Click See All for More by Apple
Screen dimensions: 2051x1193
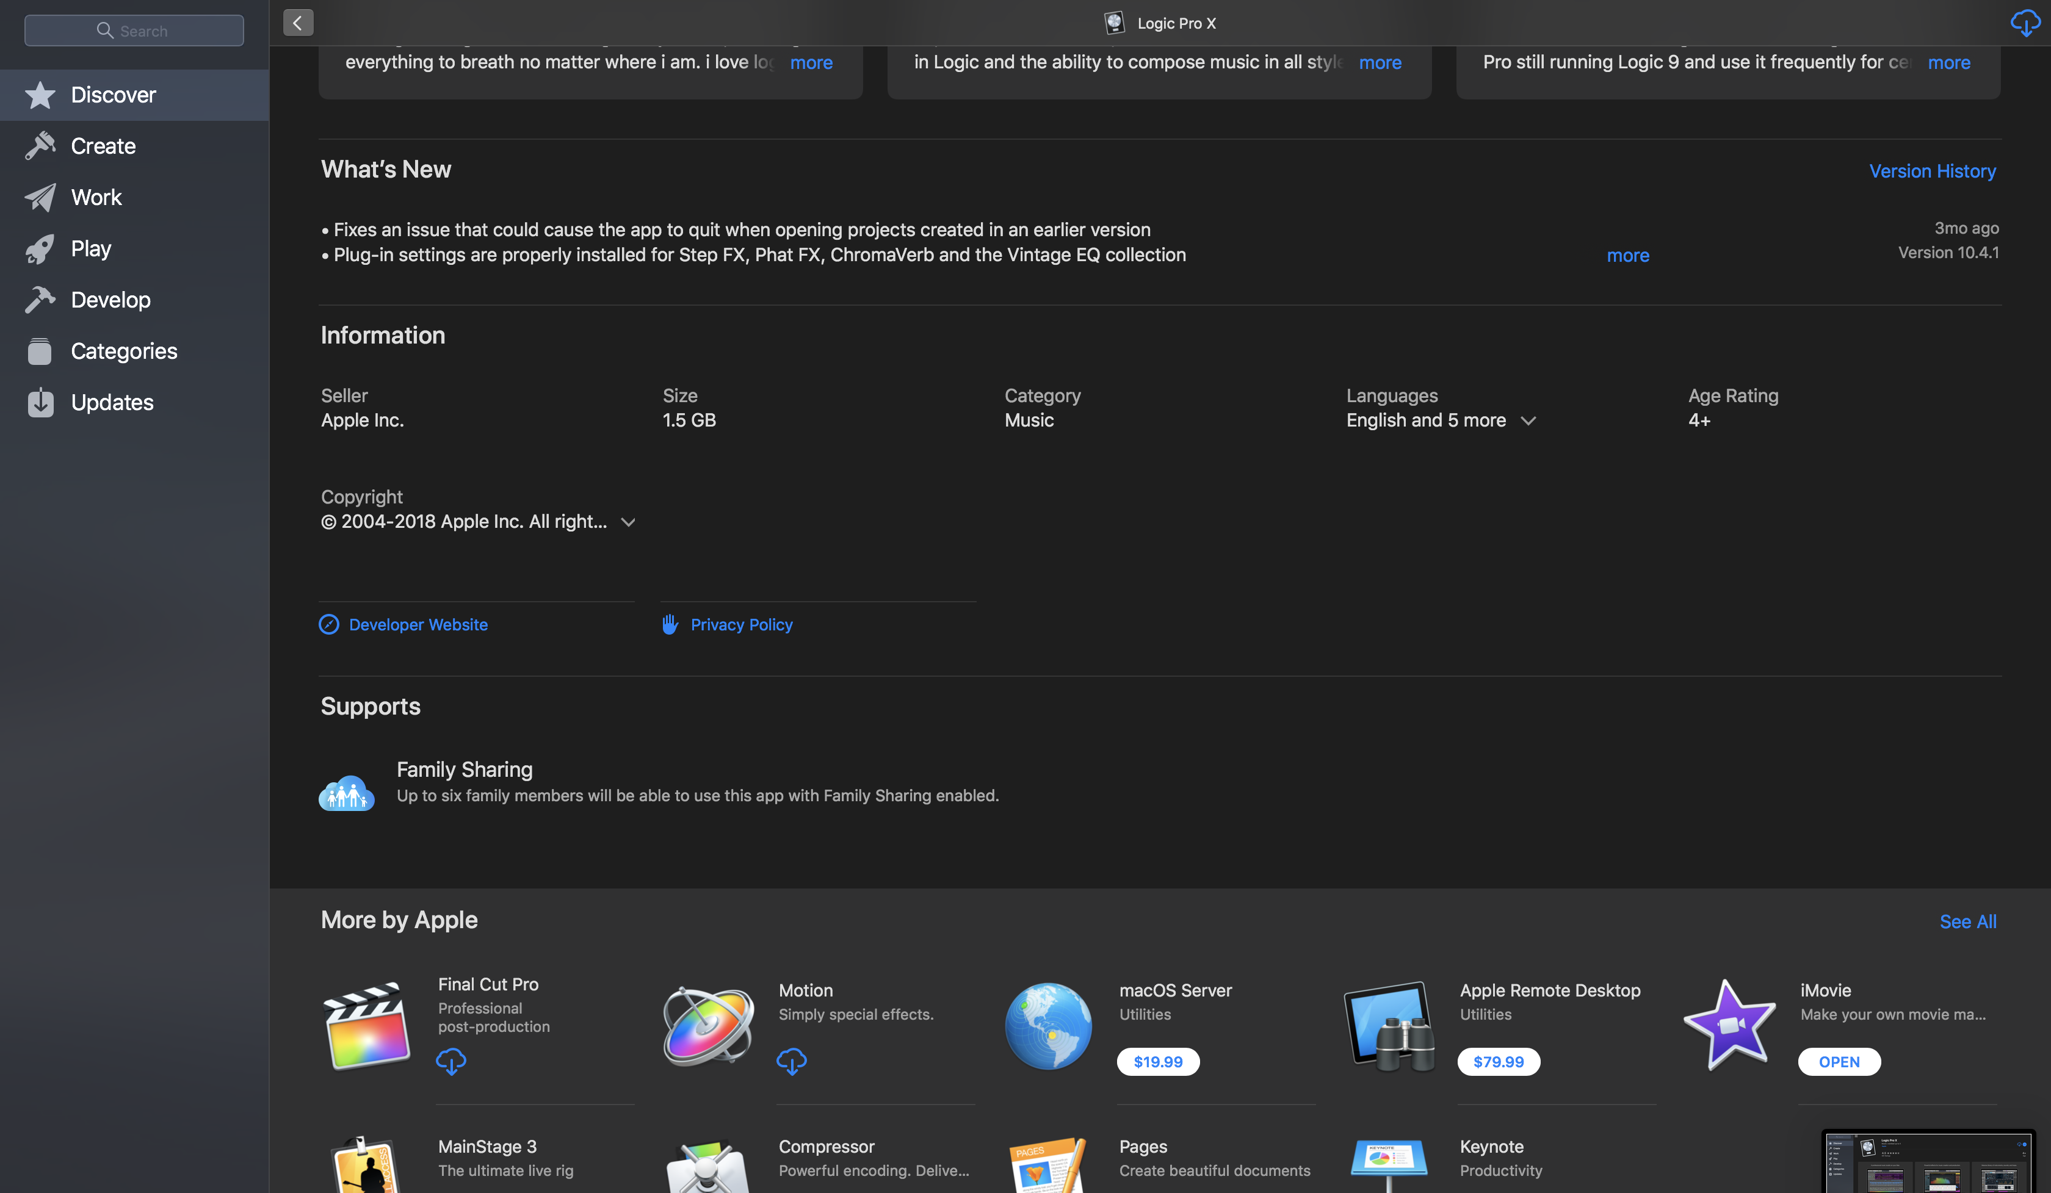click(1967, 922)
